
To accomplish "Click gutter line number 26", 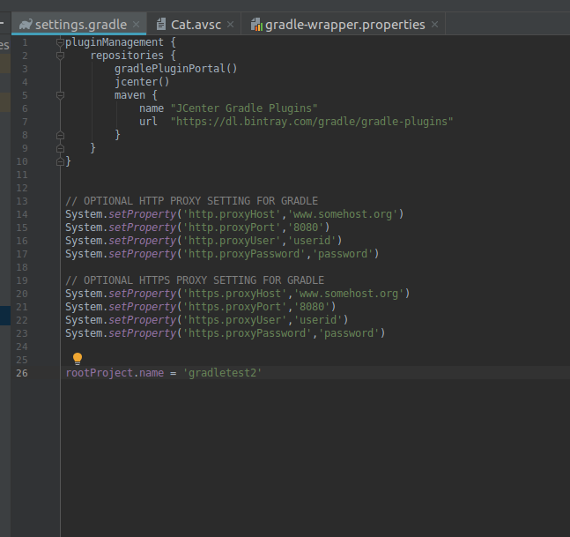I will (22, 373).
